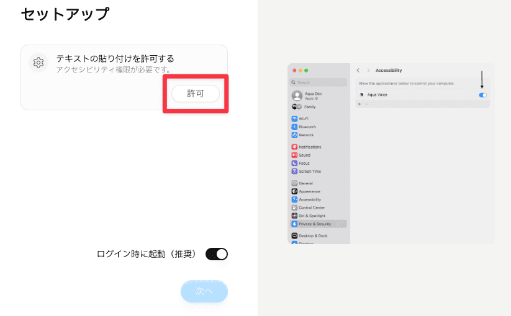Click the Search field in the Settings preview
The image size is (511, 316).
318,82
